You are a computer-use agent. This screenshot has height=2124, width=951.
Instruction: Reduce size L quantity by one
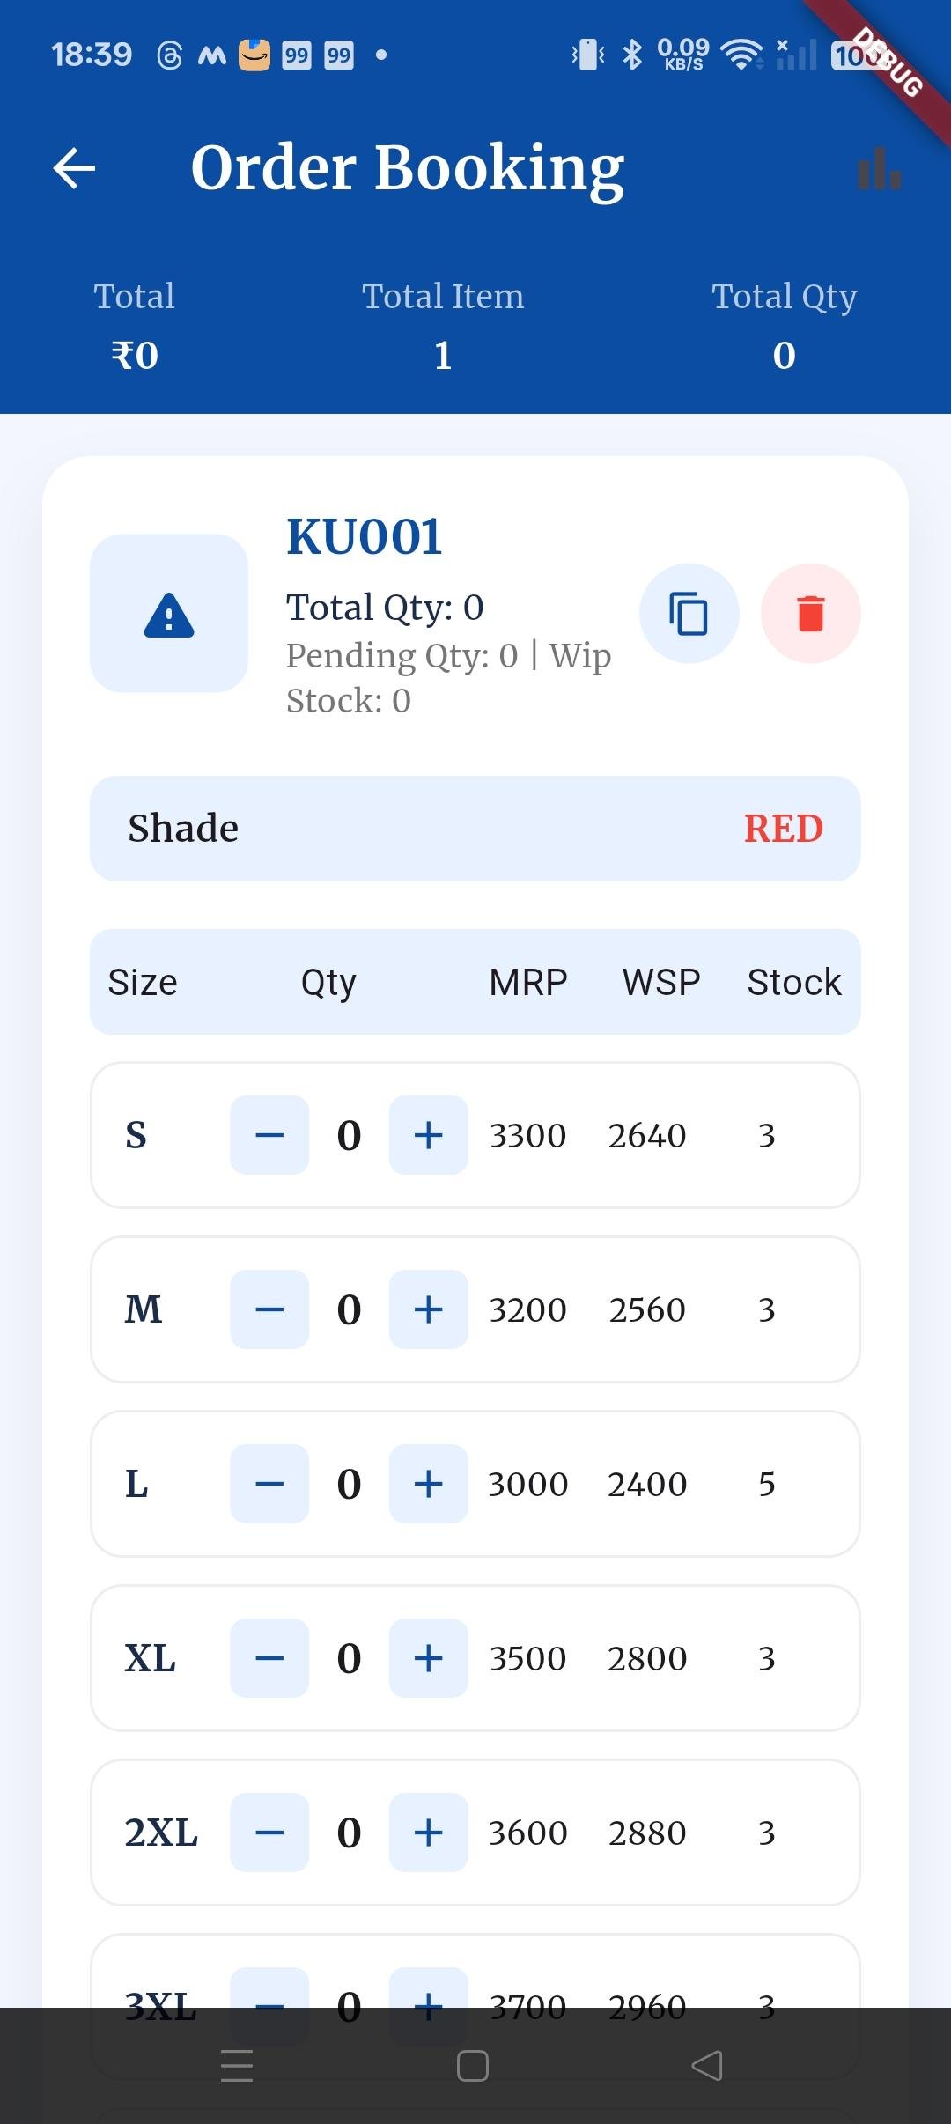point(269,1484)
